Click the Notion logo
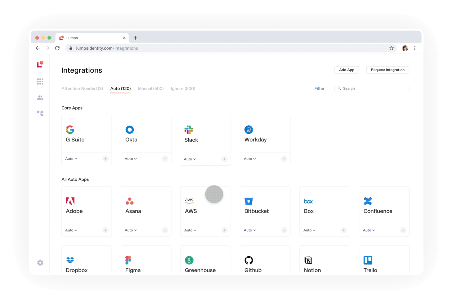The image size is (453, 304). coord(308,260)
